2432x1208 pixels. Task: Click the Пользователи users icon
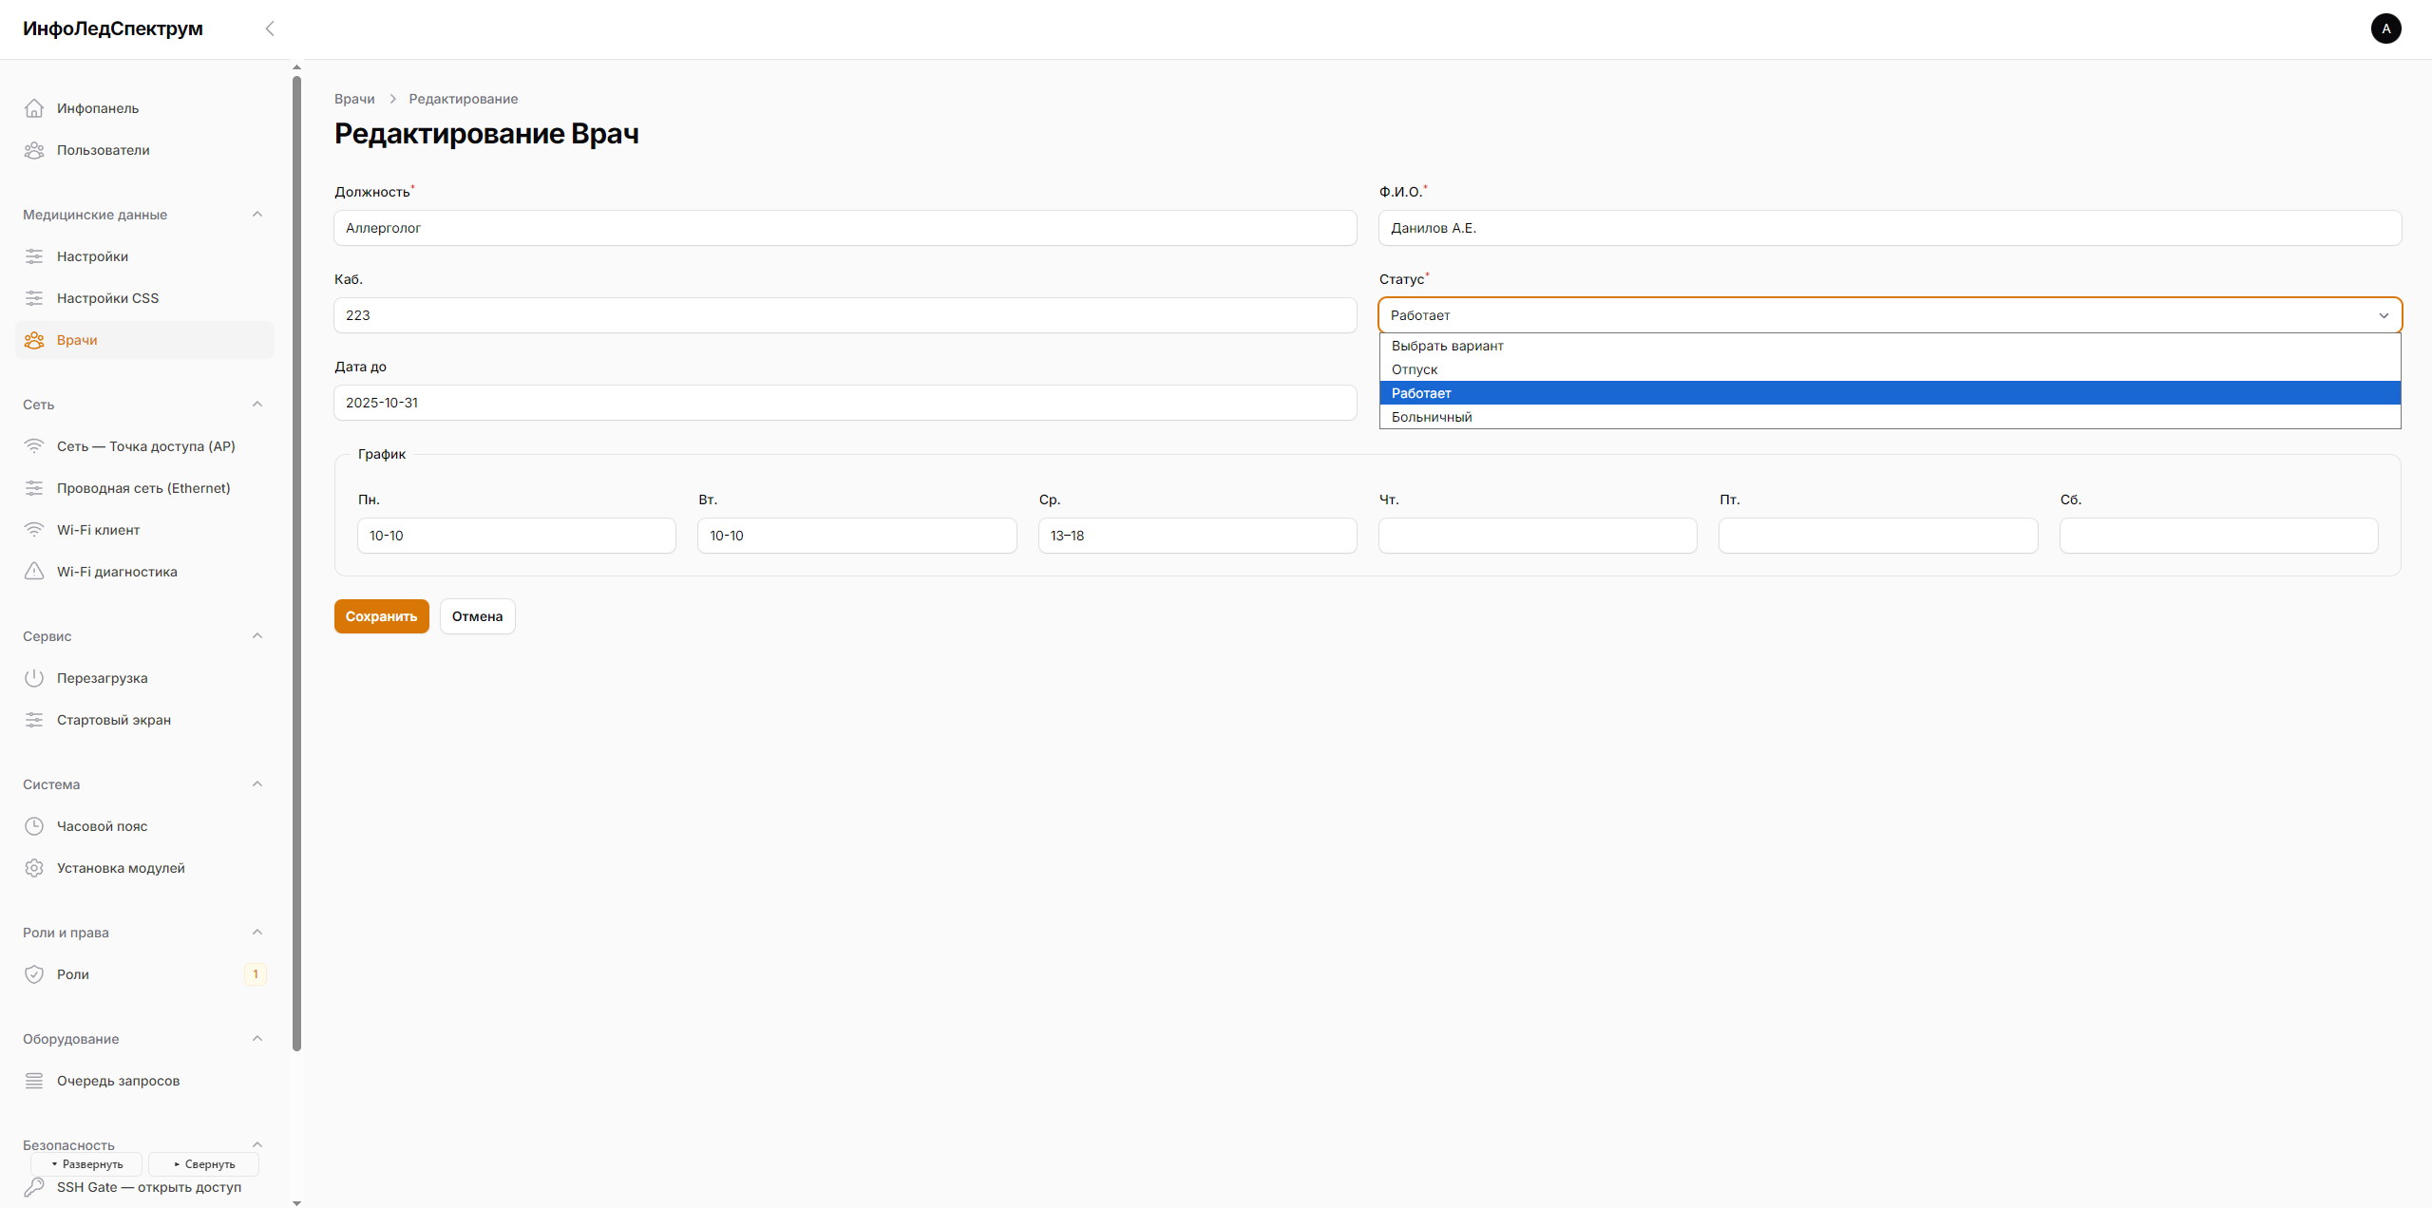pyautogui.click(x=34, y=150)
